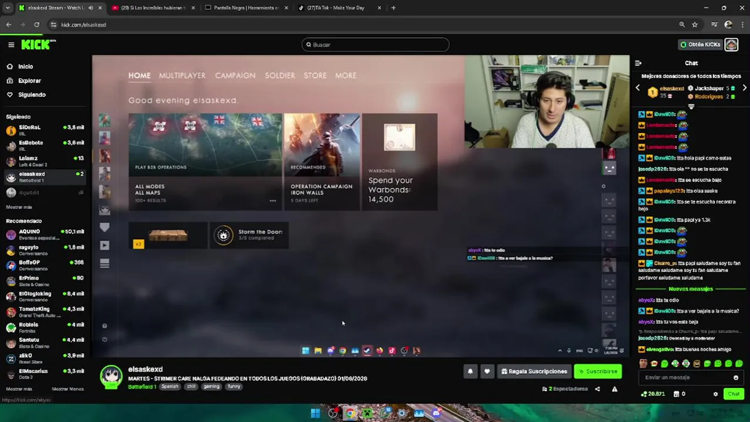Jump to Nuevos mensajes in chat
Screen dimensions: 750x422
click(x=691, y=289)
